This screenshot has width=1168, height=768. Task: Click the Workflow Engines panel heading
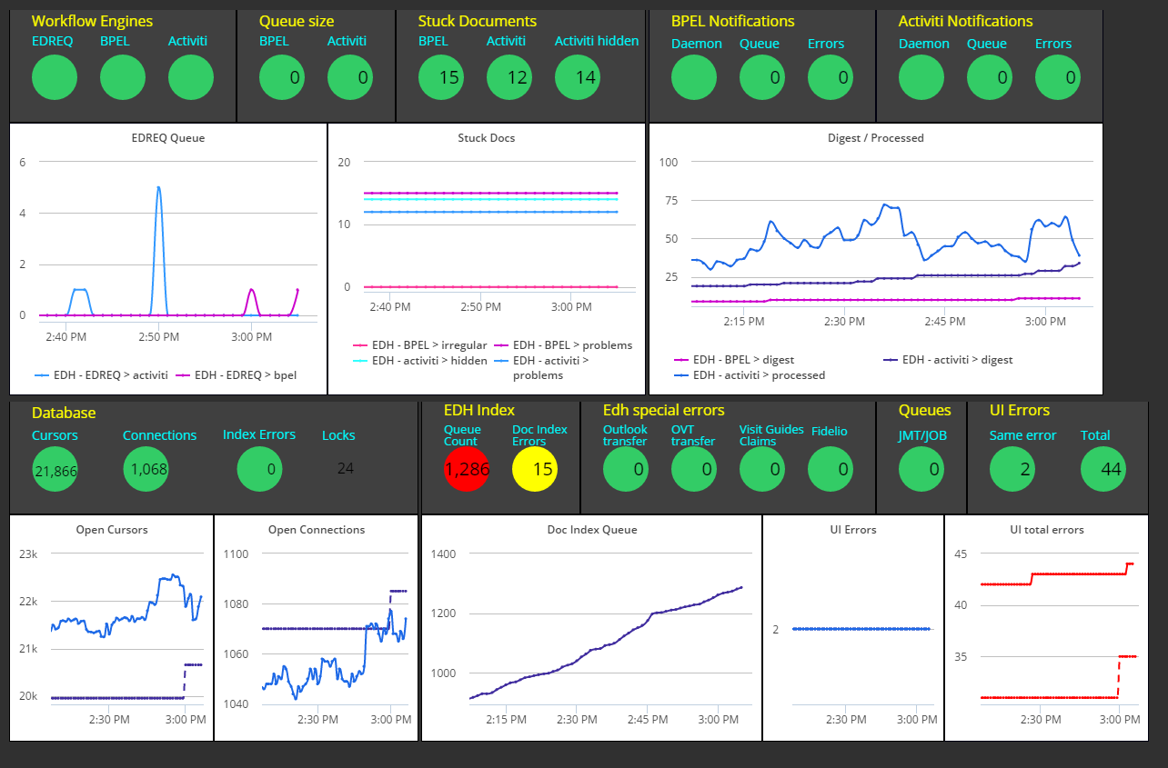point(92,21)
